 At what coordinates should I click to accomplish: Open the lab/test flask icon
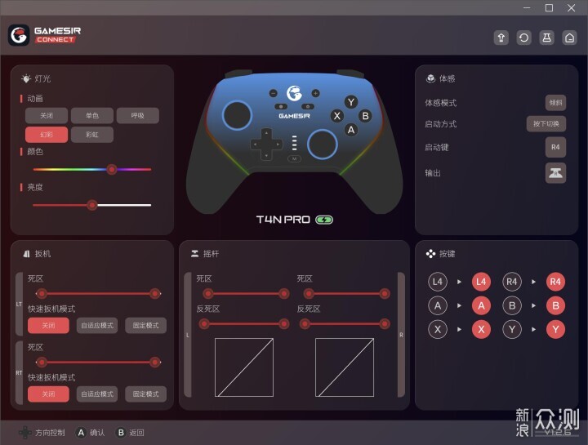click(546, 38)
